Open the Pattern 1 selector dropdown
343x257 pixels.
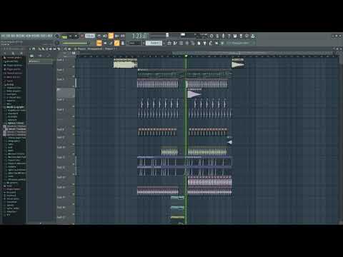tap(154, 43)
